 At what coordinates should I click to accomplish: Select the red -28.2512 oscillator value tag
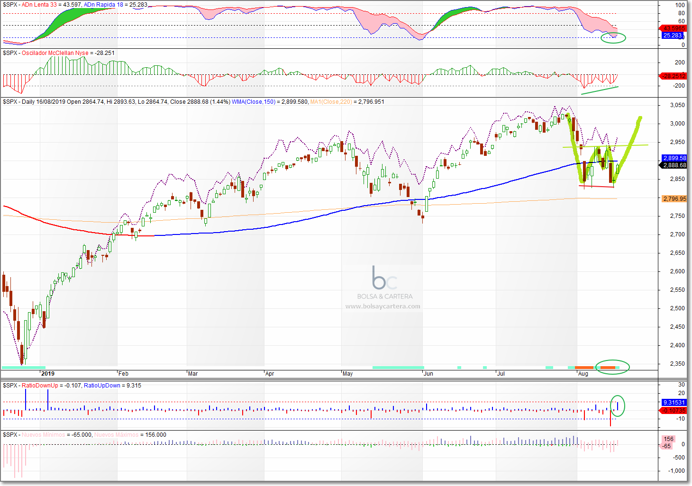(x=674, y=76)
